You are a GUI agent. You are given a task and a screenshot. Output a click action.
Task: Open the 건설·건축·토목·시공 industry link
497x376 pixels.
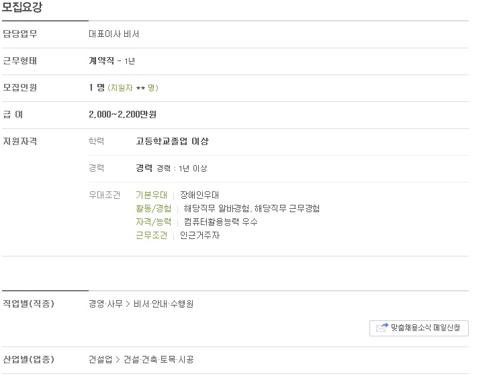pos(159,359)
